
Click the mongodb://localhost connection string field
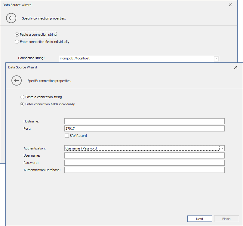(x=135, y=58)
